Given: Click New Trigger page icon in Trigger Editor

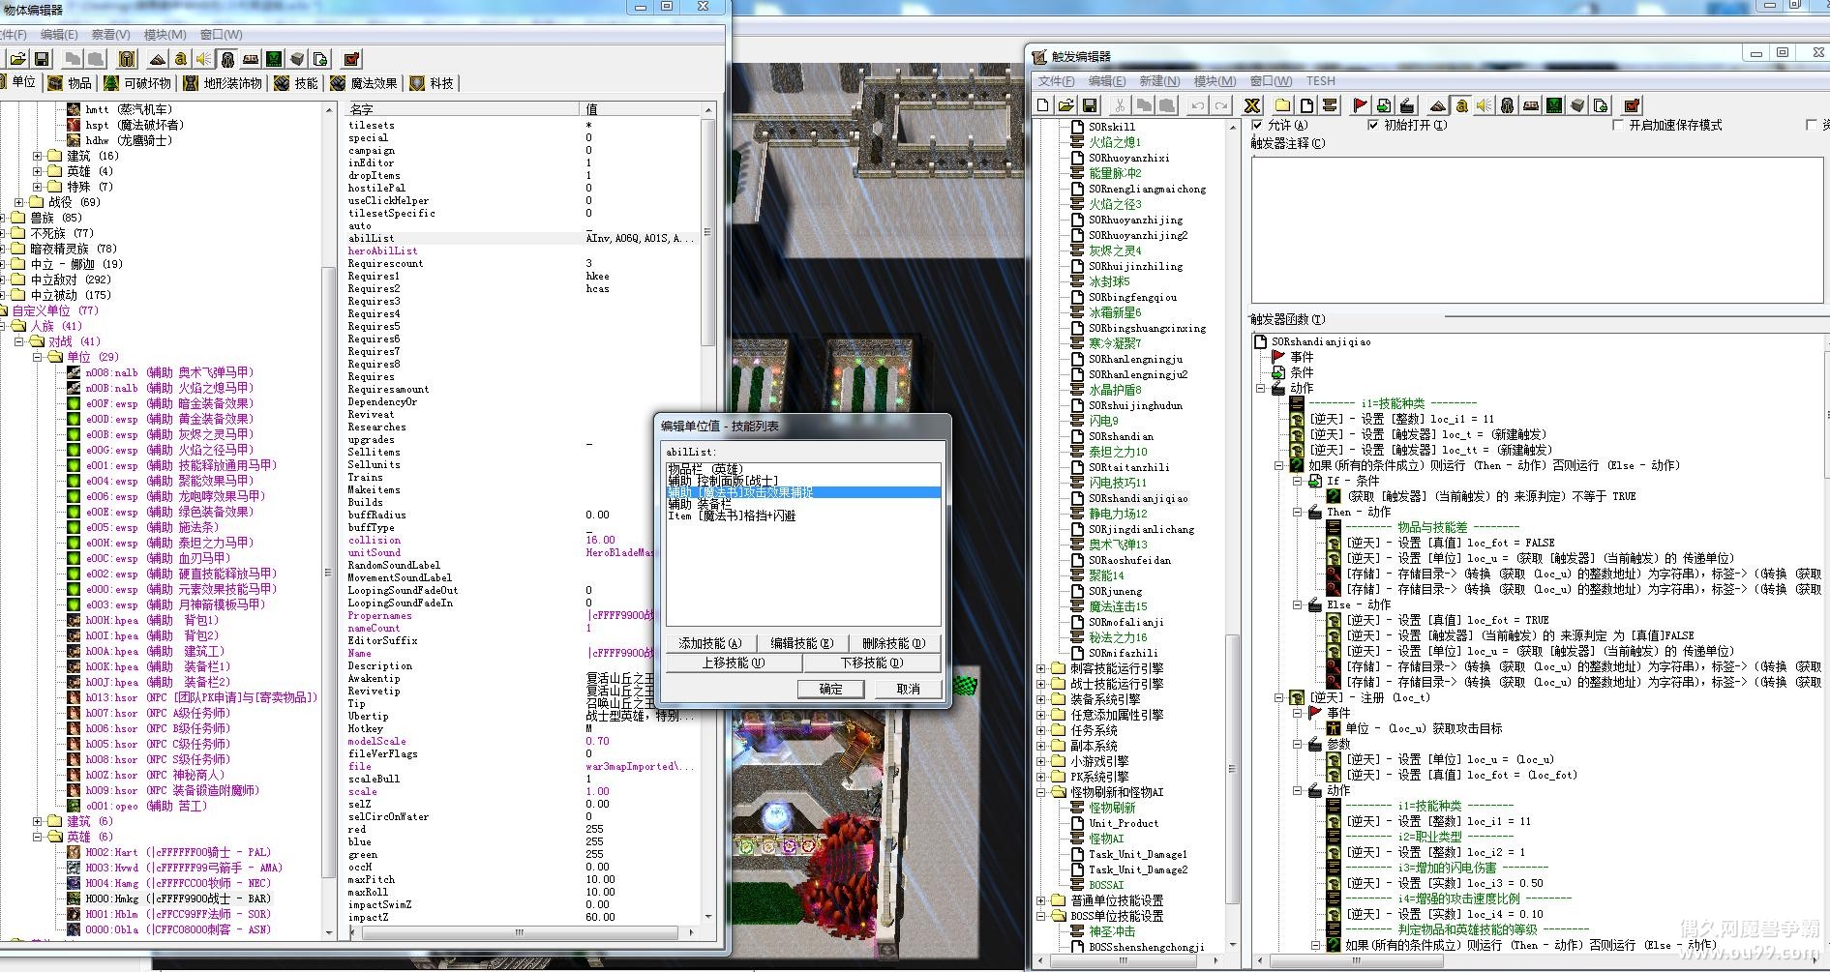Looking at the screenshot, I should [1306, 105].
